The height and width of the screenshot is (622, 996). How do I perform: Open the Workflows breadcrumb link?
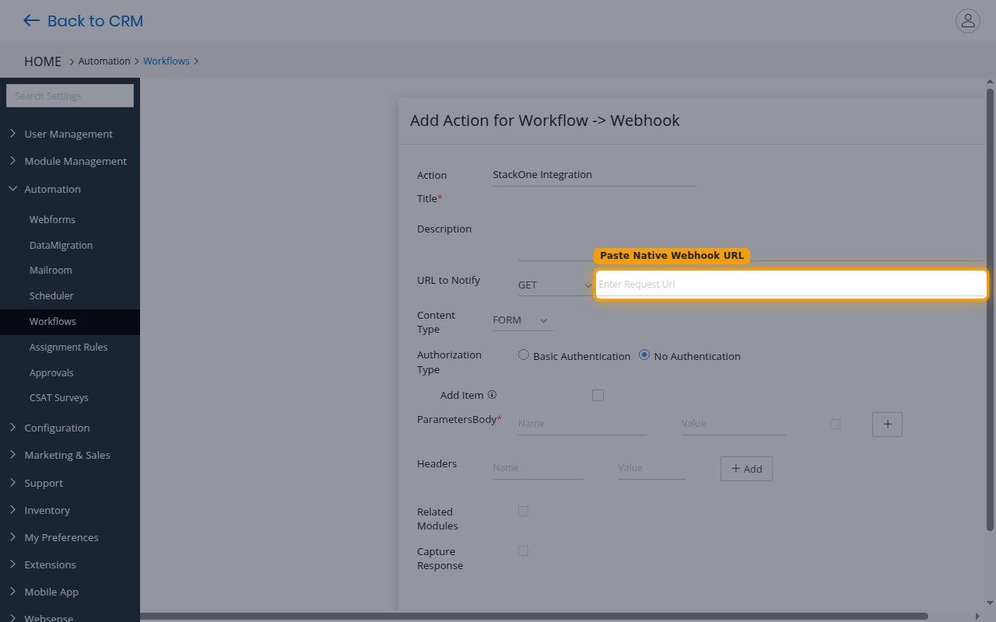pyautogui.click(x=167, y=61)
